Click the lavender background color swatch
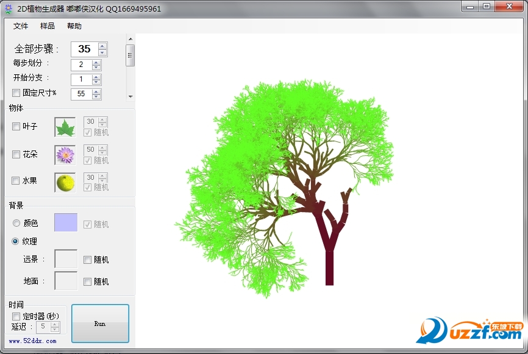The height and width of the screenshot is (354, 528). tap(66, 222)
